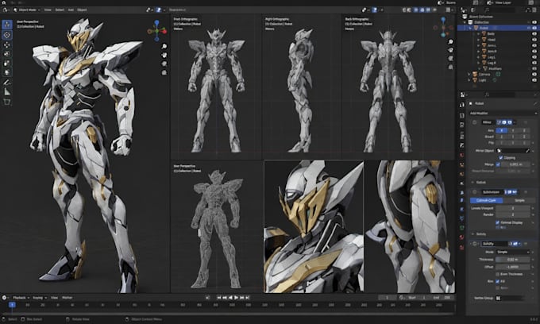
Task: Open the Add menu in viewport header
Action: click(x=71, y=10)
